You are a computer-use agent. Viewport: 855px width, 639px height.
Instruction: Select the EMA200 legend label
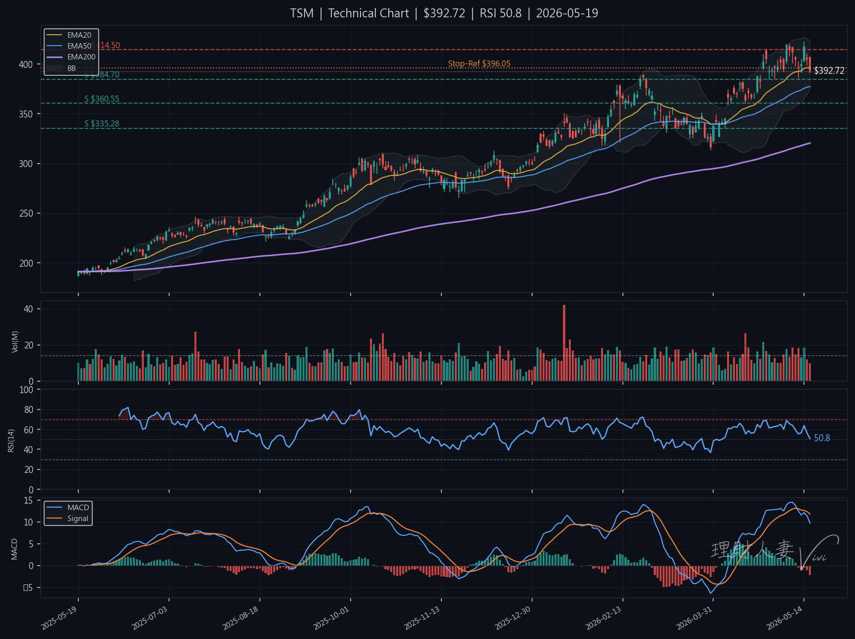click(81, 57)
